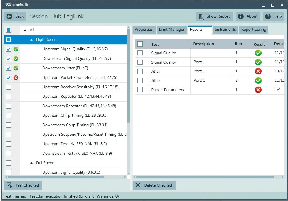Viewport: 288px width, 201px height.
Task: Toggle the All tests checkbox
Action: click(9, 30)
